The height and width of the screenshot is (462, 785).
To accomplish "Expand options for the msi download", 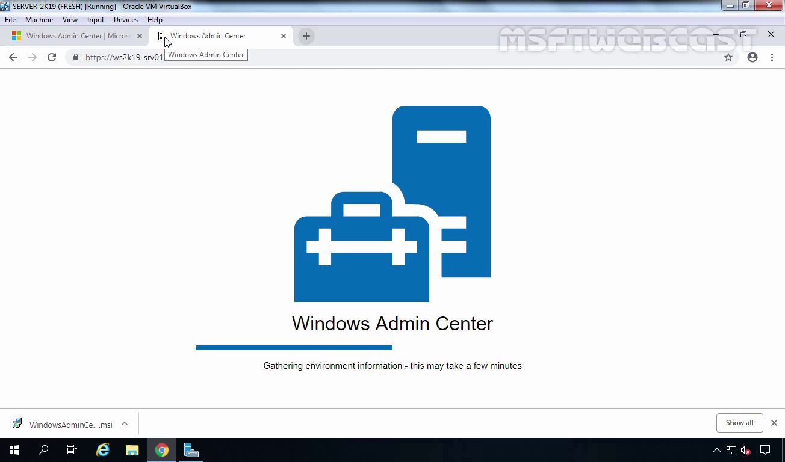I will click(125, 423).
